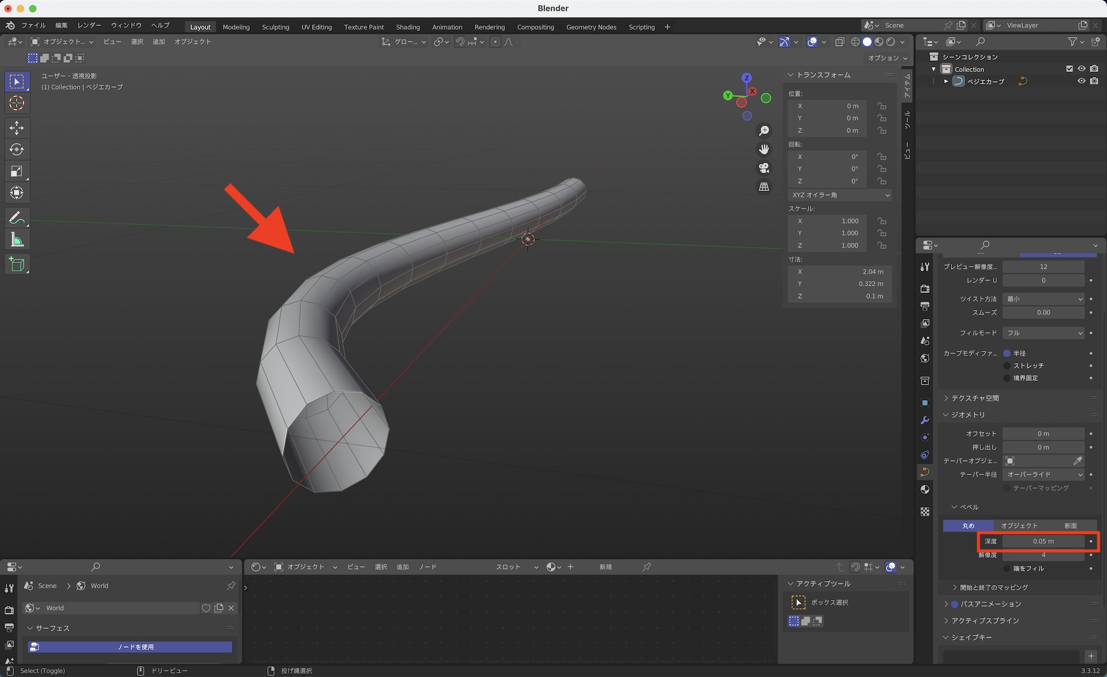1107x677 pixels.
Task: Switch to the Sculpting workspace tab
Action: click(275, 27)
